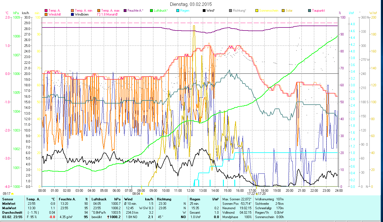Click the 'Regen/1h 0.0l/m²' entry
The width and height of the screenshot is (383, 222).
(x=269, y=213)
